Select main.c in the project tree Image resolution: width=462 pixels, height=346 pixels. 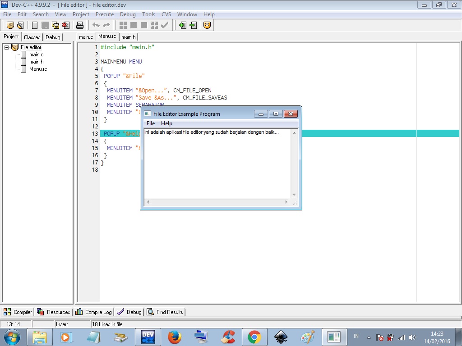click(x=36, y=55)
